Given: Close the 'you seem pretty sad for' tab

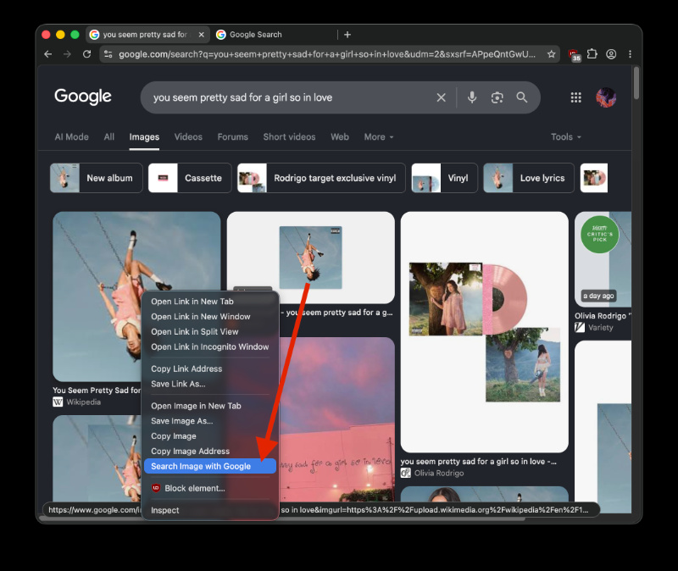Looking at the screenshot, I should [x=201, y=35].
